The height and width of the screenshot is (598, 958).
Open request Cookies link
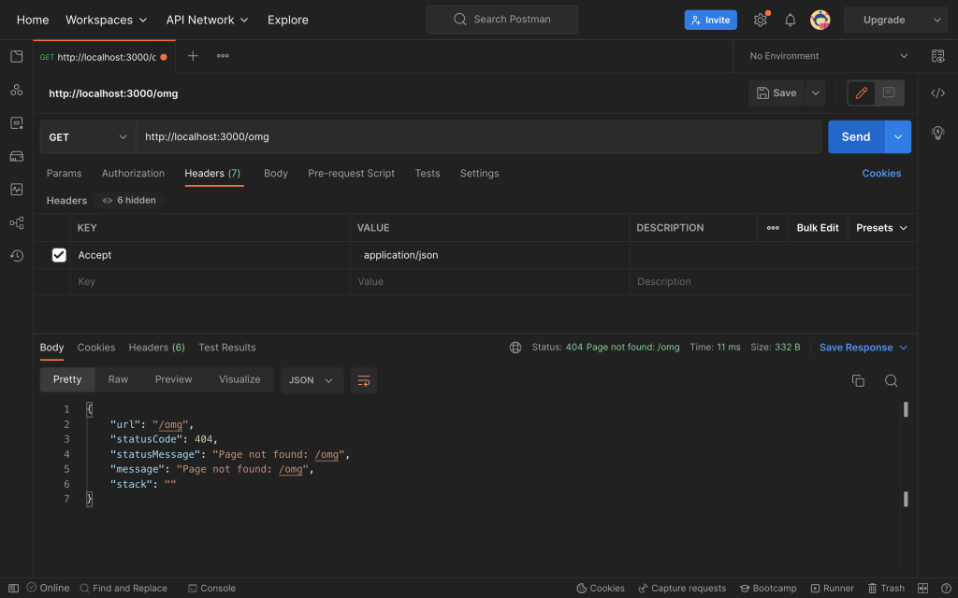[881, 173]
